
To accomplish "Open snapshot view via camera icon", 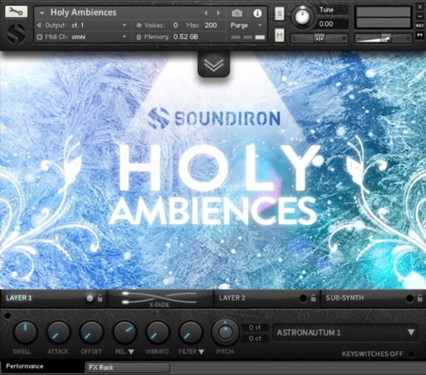I will (237, 13).
